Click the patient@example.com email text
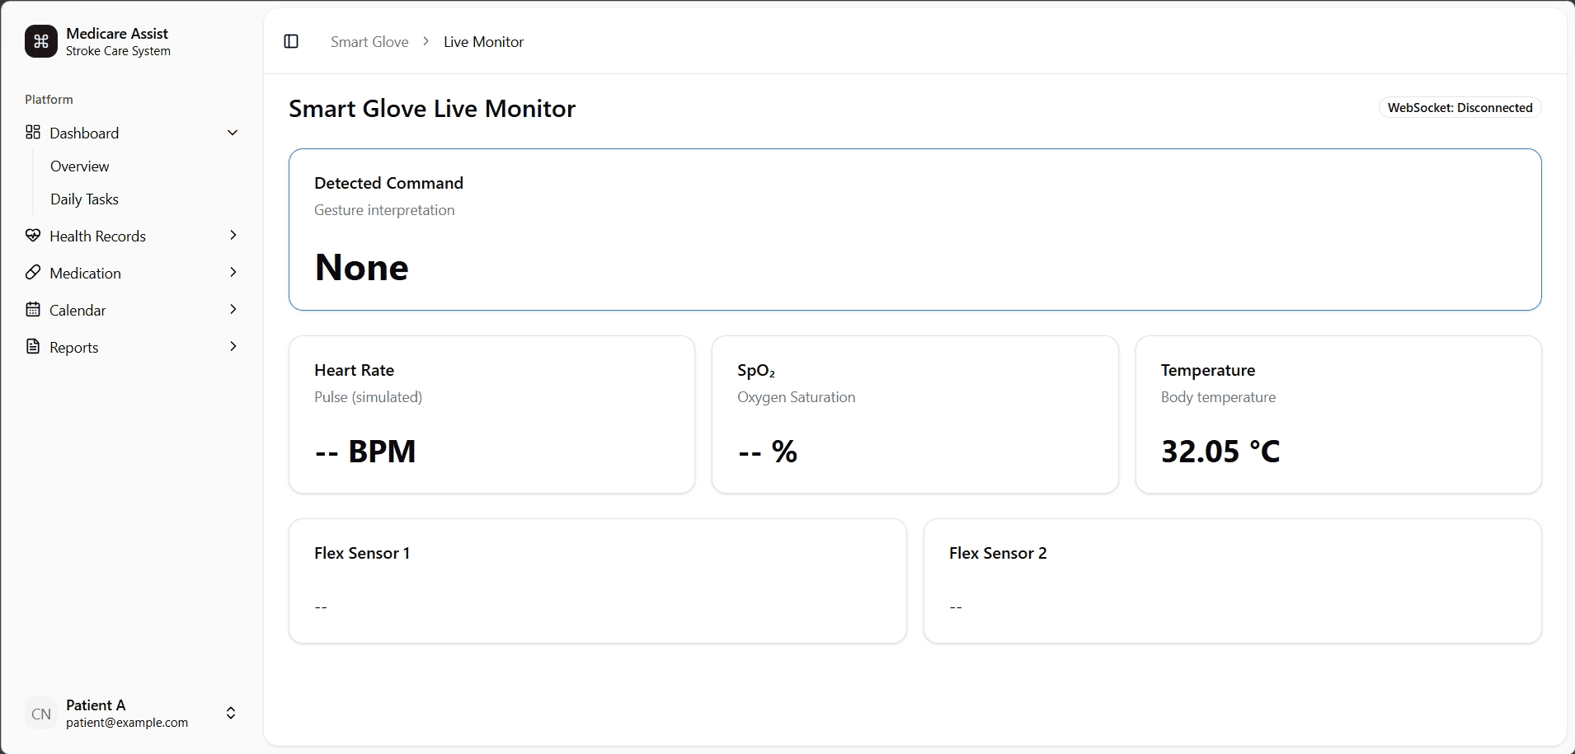This screenshot has width=1575, height=754. [x=127, y=723]
